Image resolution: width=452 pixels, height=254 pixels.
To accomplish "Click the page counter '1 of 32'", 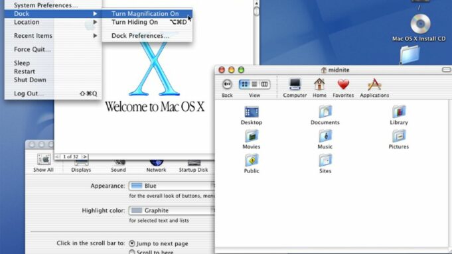I will [70, 157].
